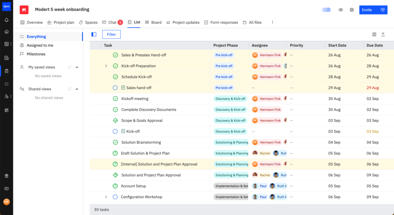Toggle status of Complete Discovery Documents
This screenshot has height=215, width=394.
point(115,109)
